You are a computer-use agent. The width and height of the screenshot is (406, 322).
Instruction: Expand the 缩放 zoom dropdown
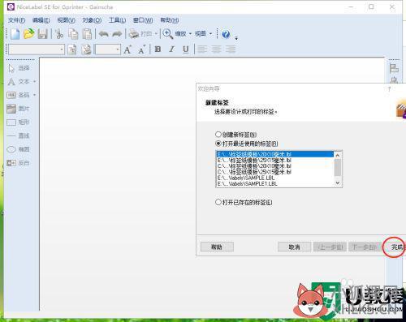pos(190,34)
